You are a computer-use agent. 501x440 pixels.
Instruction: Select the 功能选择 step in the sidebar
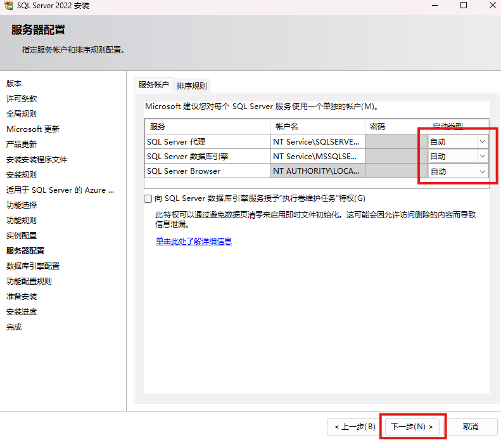(x=22, y=205)
